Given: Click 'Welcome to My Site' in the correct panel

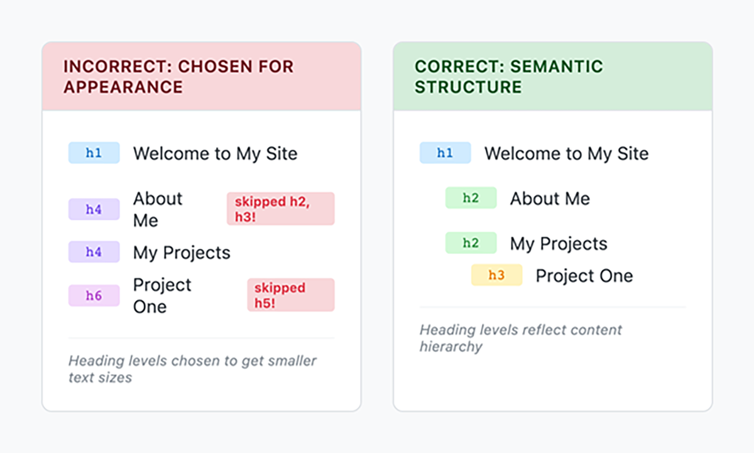Looking at the screenshot, I should coord(567,153).
